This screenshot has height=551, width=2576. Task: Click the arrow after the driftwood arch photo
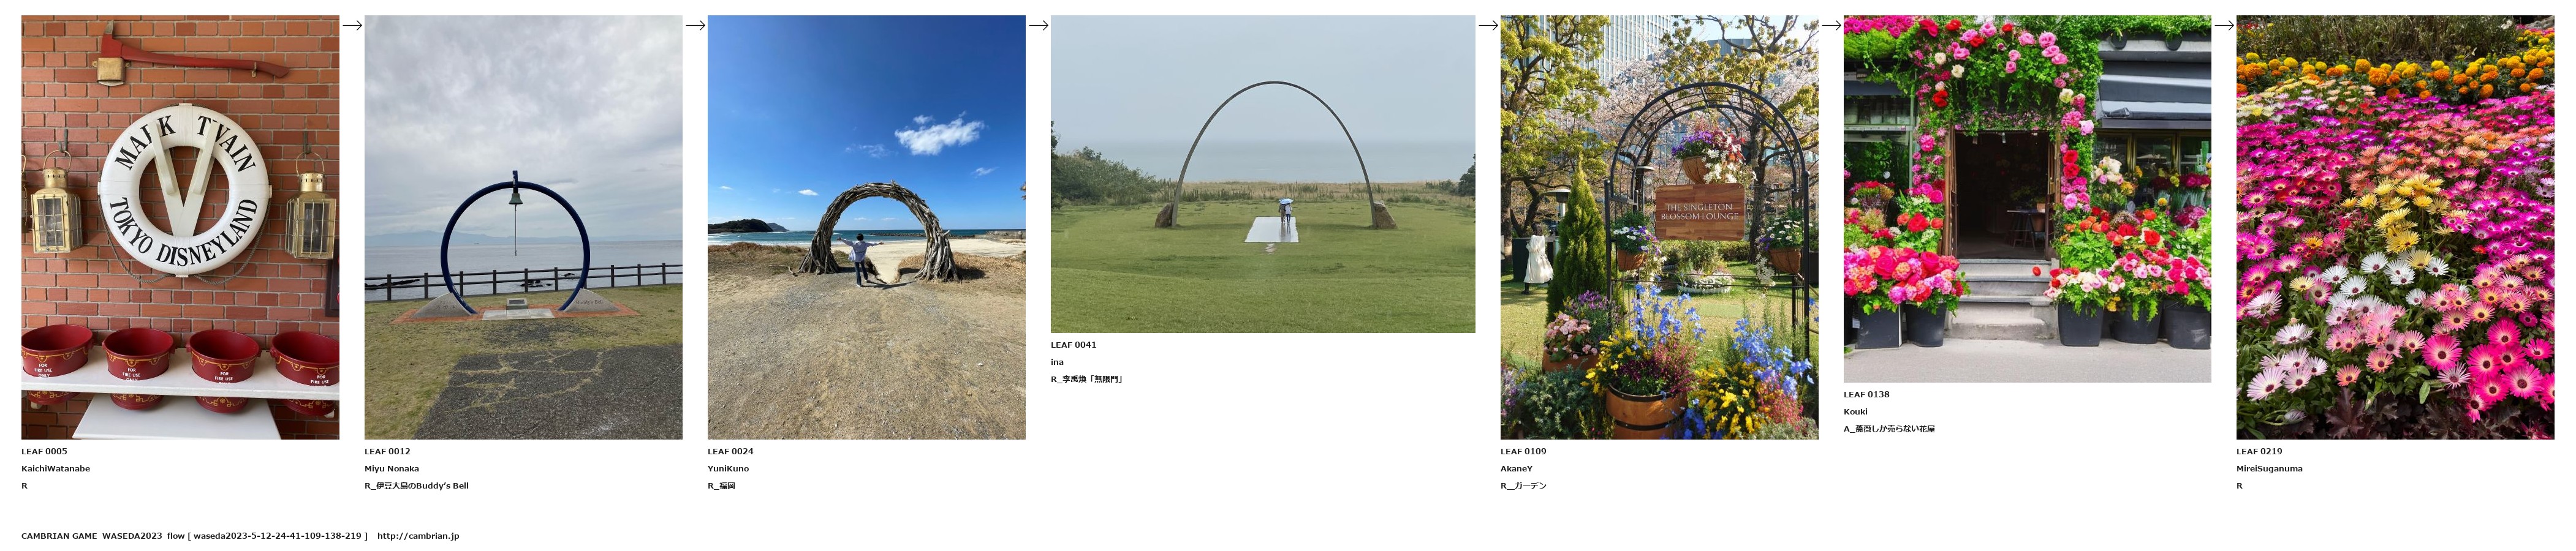[1038, 25]
